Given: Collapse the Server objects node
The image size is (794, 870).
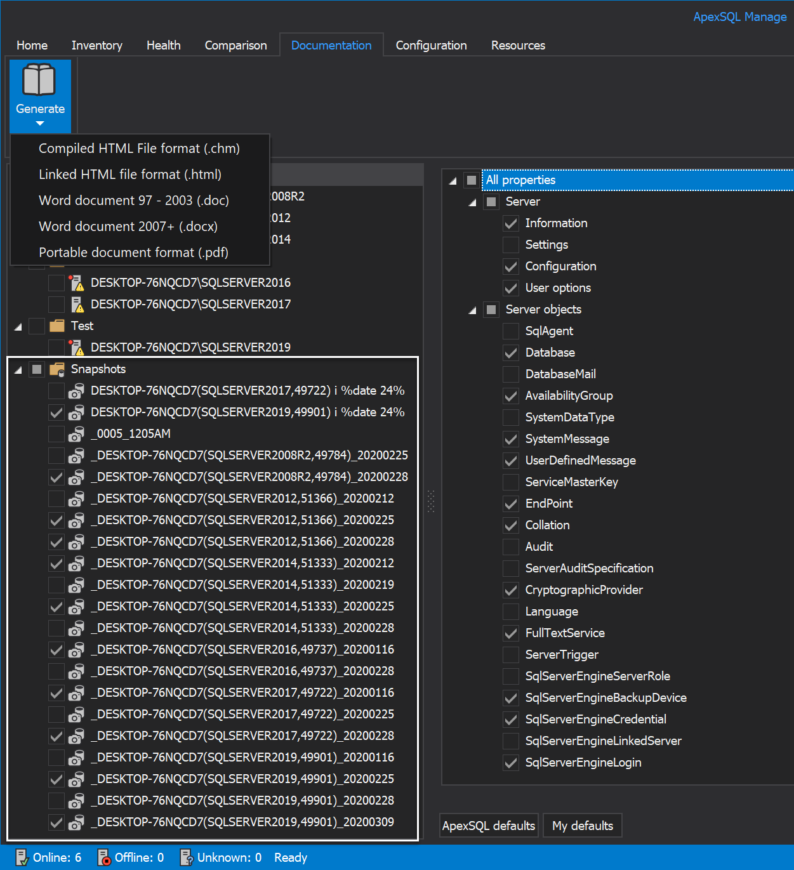Looking at the screenshot, I should pos(472,310).
